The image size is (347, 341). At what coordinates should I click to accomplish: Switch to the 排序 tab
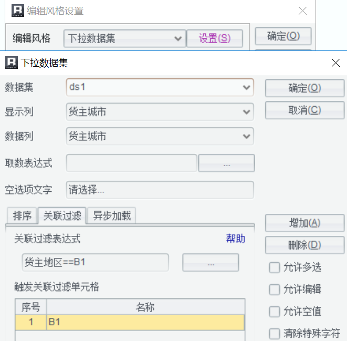pos(22,215)
